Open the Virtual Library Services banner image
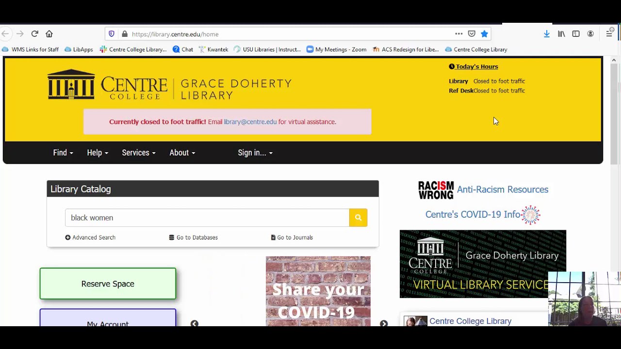Viewport: 621px width, 349px height. click(x=483, y=264)
